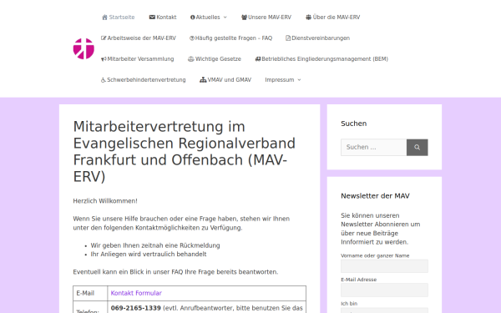The height and width of the screenshot is (313, 501).
Task: Click the people icon beside Unsere MAV-ERV
Action: coord(244,18)
